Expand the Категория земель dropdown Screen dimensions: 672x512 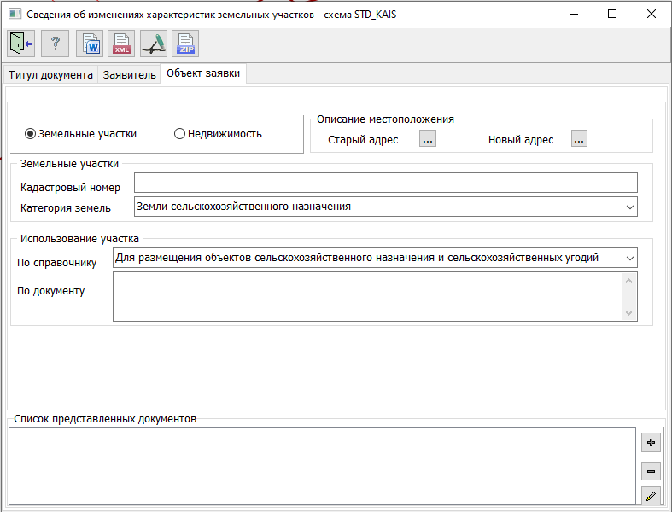tap(630, 207)
